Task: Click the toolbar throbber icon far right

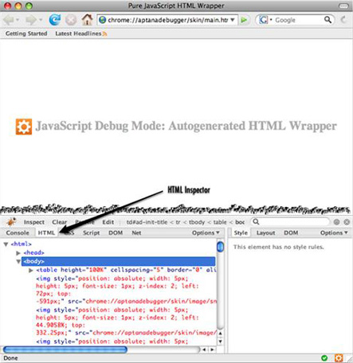Action: (x=343, y=20)
